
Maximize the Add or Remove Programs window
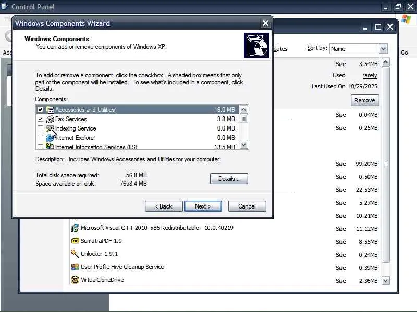[378, 27]
